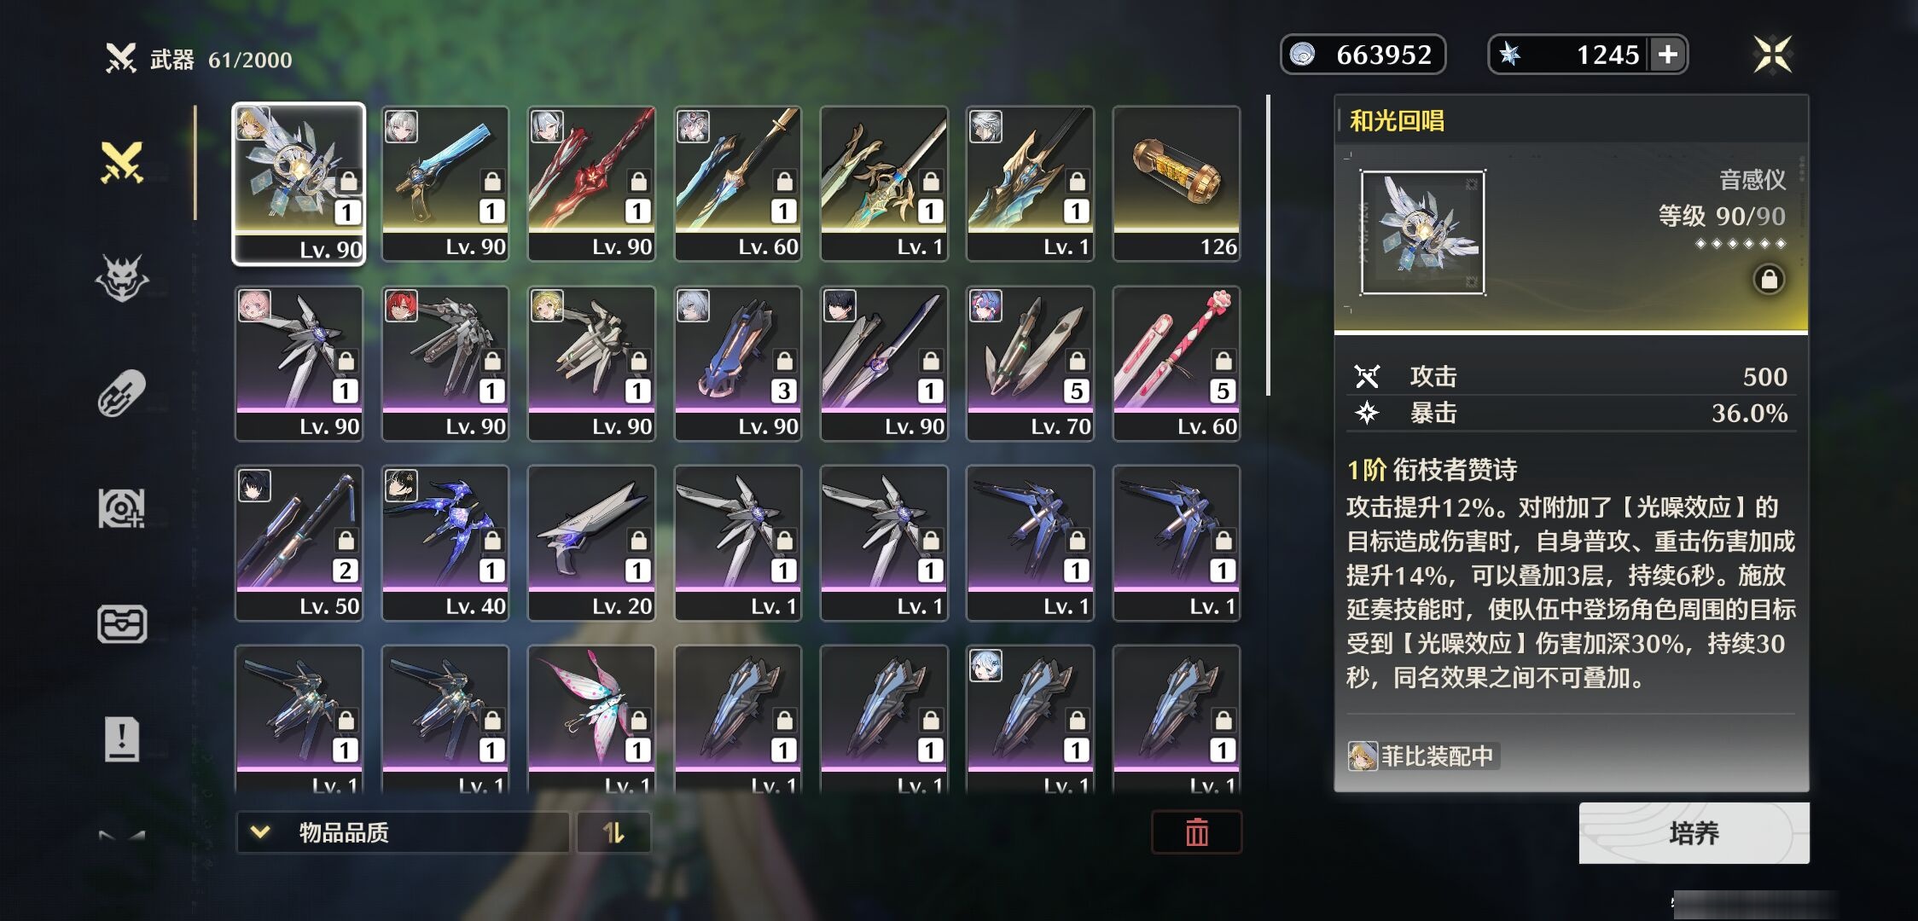This screenshot has height=921, width=1918.
Task: Open the exclamation-mark quest items category
Action: pos(122,739)
